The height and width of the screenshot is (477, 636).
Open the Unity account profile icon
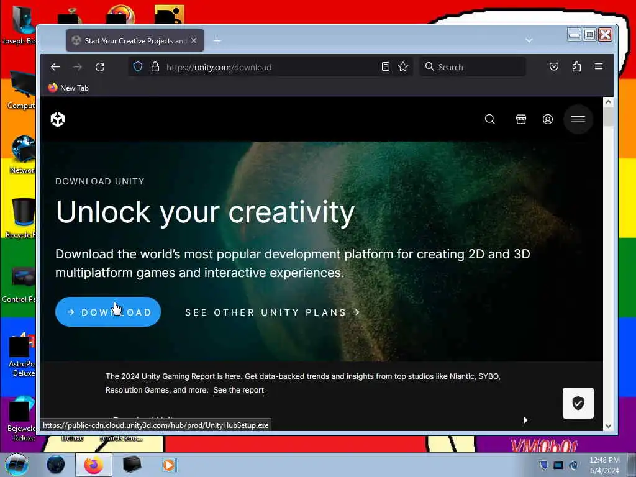[548, 119]
